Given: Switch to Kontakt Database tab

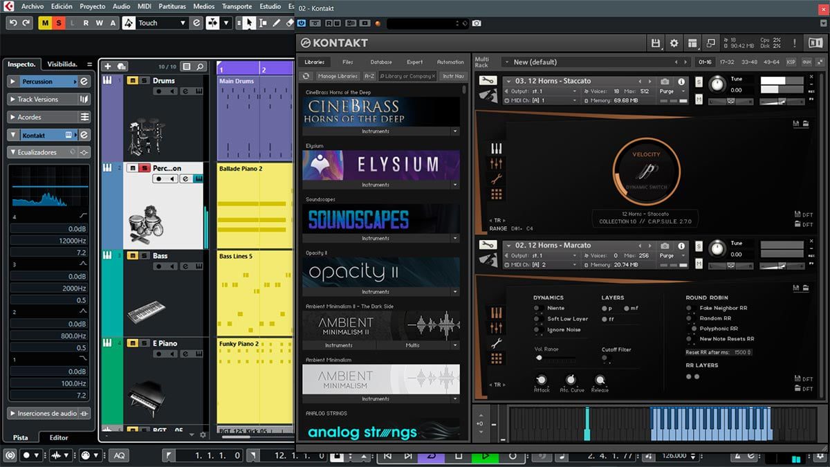Looking at the screenshot, I should coord(381,62).
